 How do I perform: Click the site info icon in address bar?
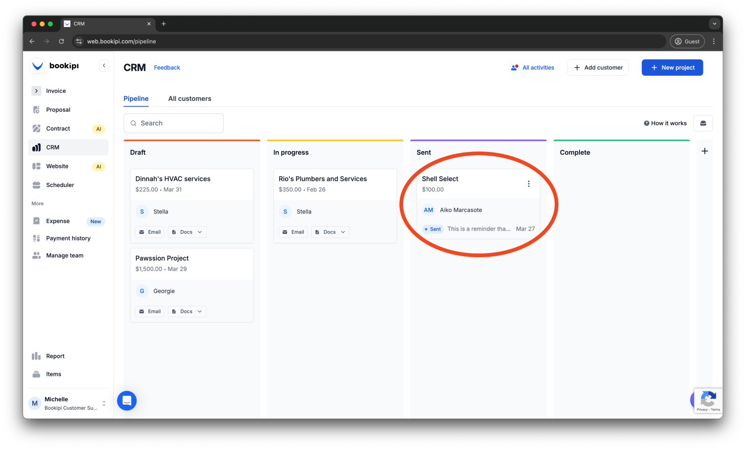(x=79, y=42)
